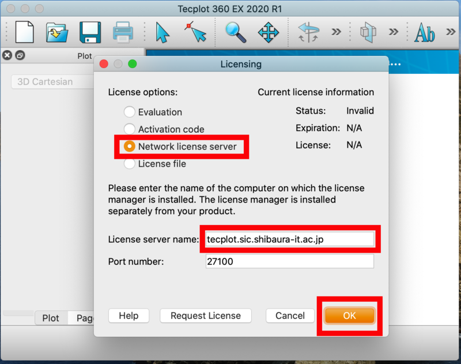461x364 pixels.
Task: Click the Help button
Action: [129, 316]
